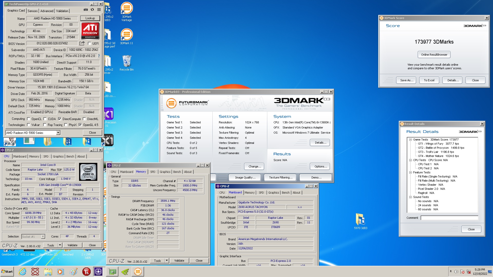Toggle the UEFI checkbox in GPU-Z
The image size is (493, 277).
pyautogui.click(x=89, y=44)
